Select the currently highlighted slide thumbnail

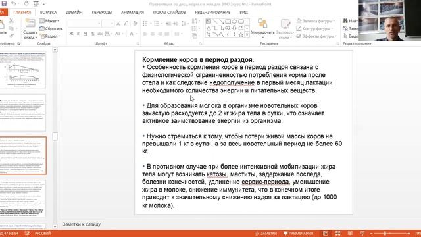23,155
